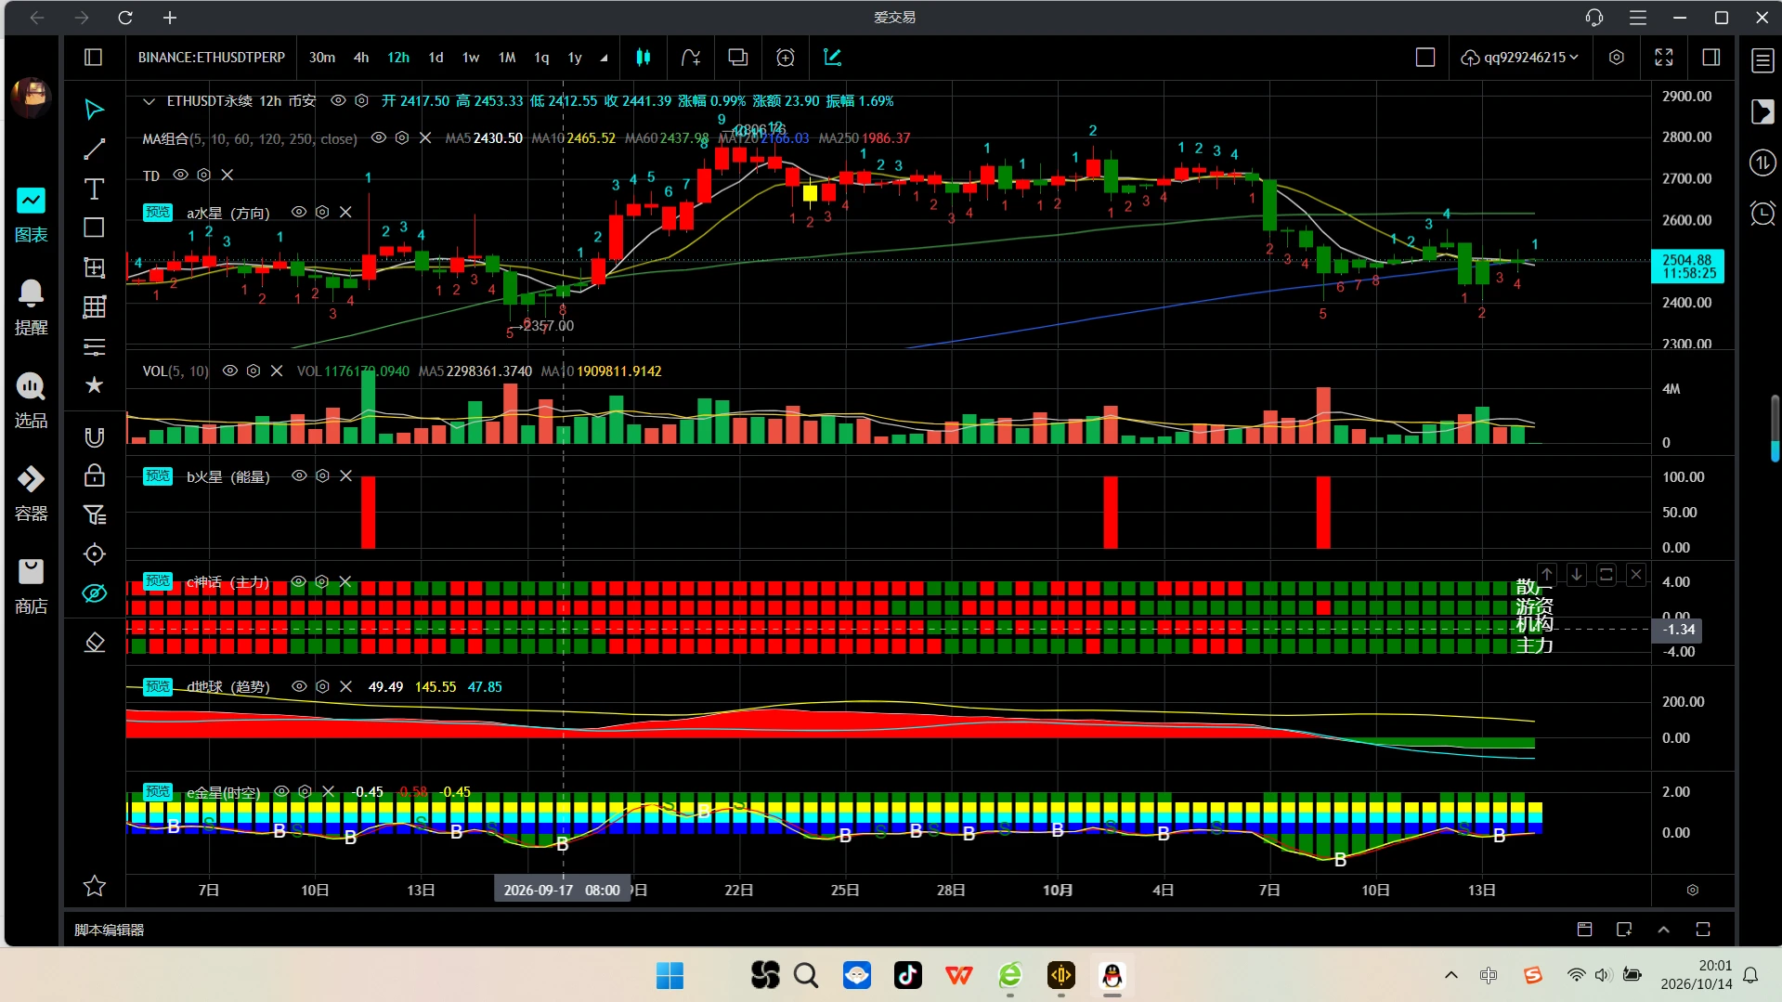
Task: Select the text annotation tool
Action: pos(94,189)
